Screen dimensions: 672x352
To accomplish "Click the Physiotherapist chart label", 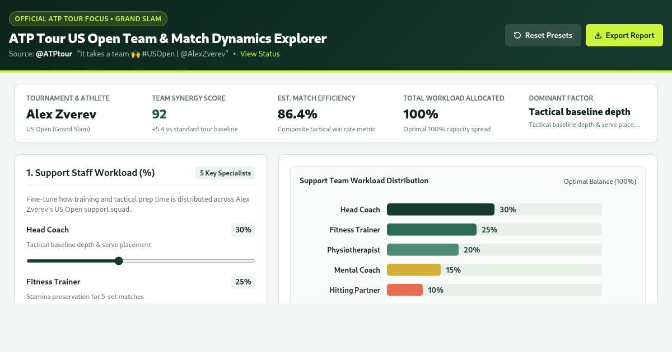I will coord(354,250).
